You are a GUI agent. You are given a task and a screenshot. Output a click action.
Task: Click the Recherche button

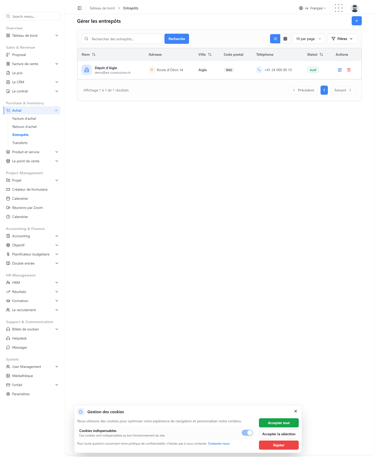click(177, 39)
